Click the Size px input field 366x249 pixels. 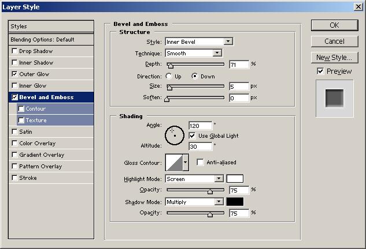(239, 86)
